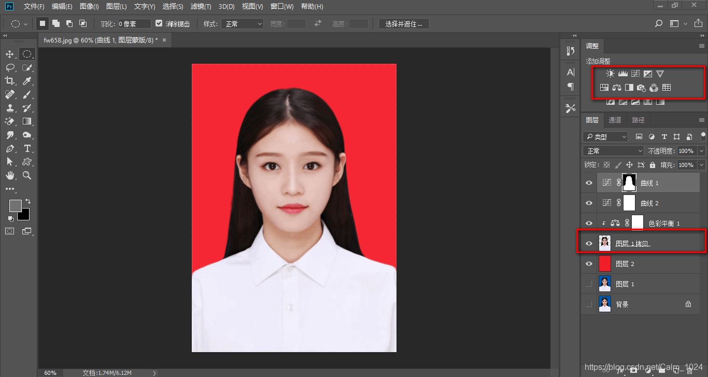Add a Brightness/Contrast adjustment layer

click(x=610, y=73)
